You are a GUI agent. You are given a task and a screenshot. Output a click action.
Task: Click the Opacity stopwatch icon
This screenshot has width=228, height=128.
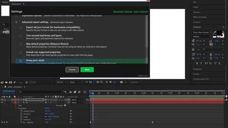pos(21,122)
